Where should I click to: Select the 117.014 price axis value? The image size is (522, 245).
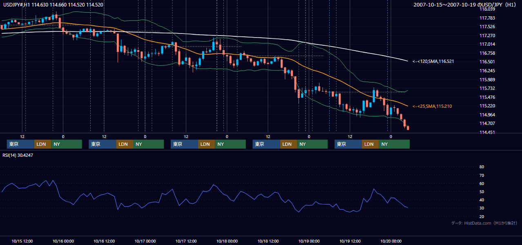pos(487,44)
